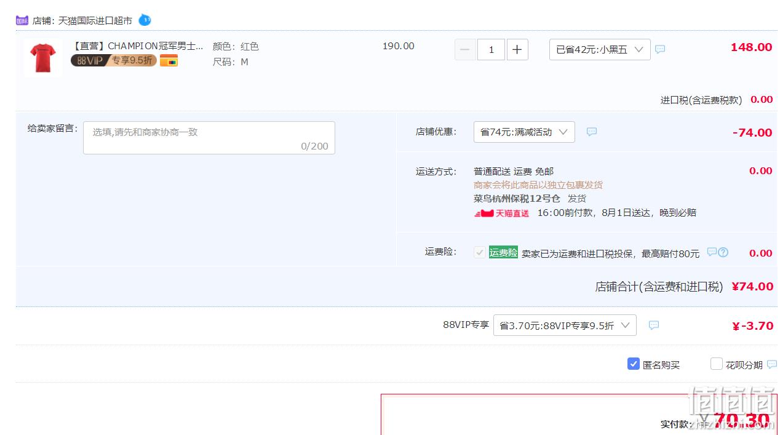780x435 pixels.
Task: Open the 天猫国际进口超市 store link
Action: point(95,20)
